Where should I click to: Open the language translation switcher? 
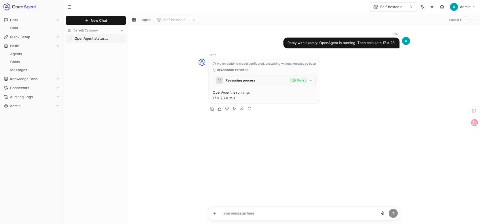422,7
